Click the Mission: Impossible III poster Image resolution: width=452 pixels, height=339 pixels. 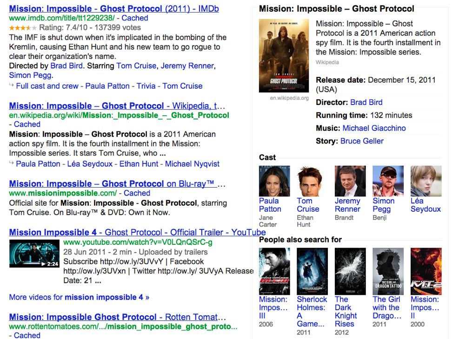coord(274,271)
